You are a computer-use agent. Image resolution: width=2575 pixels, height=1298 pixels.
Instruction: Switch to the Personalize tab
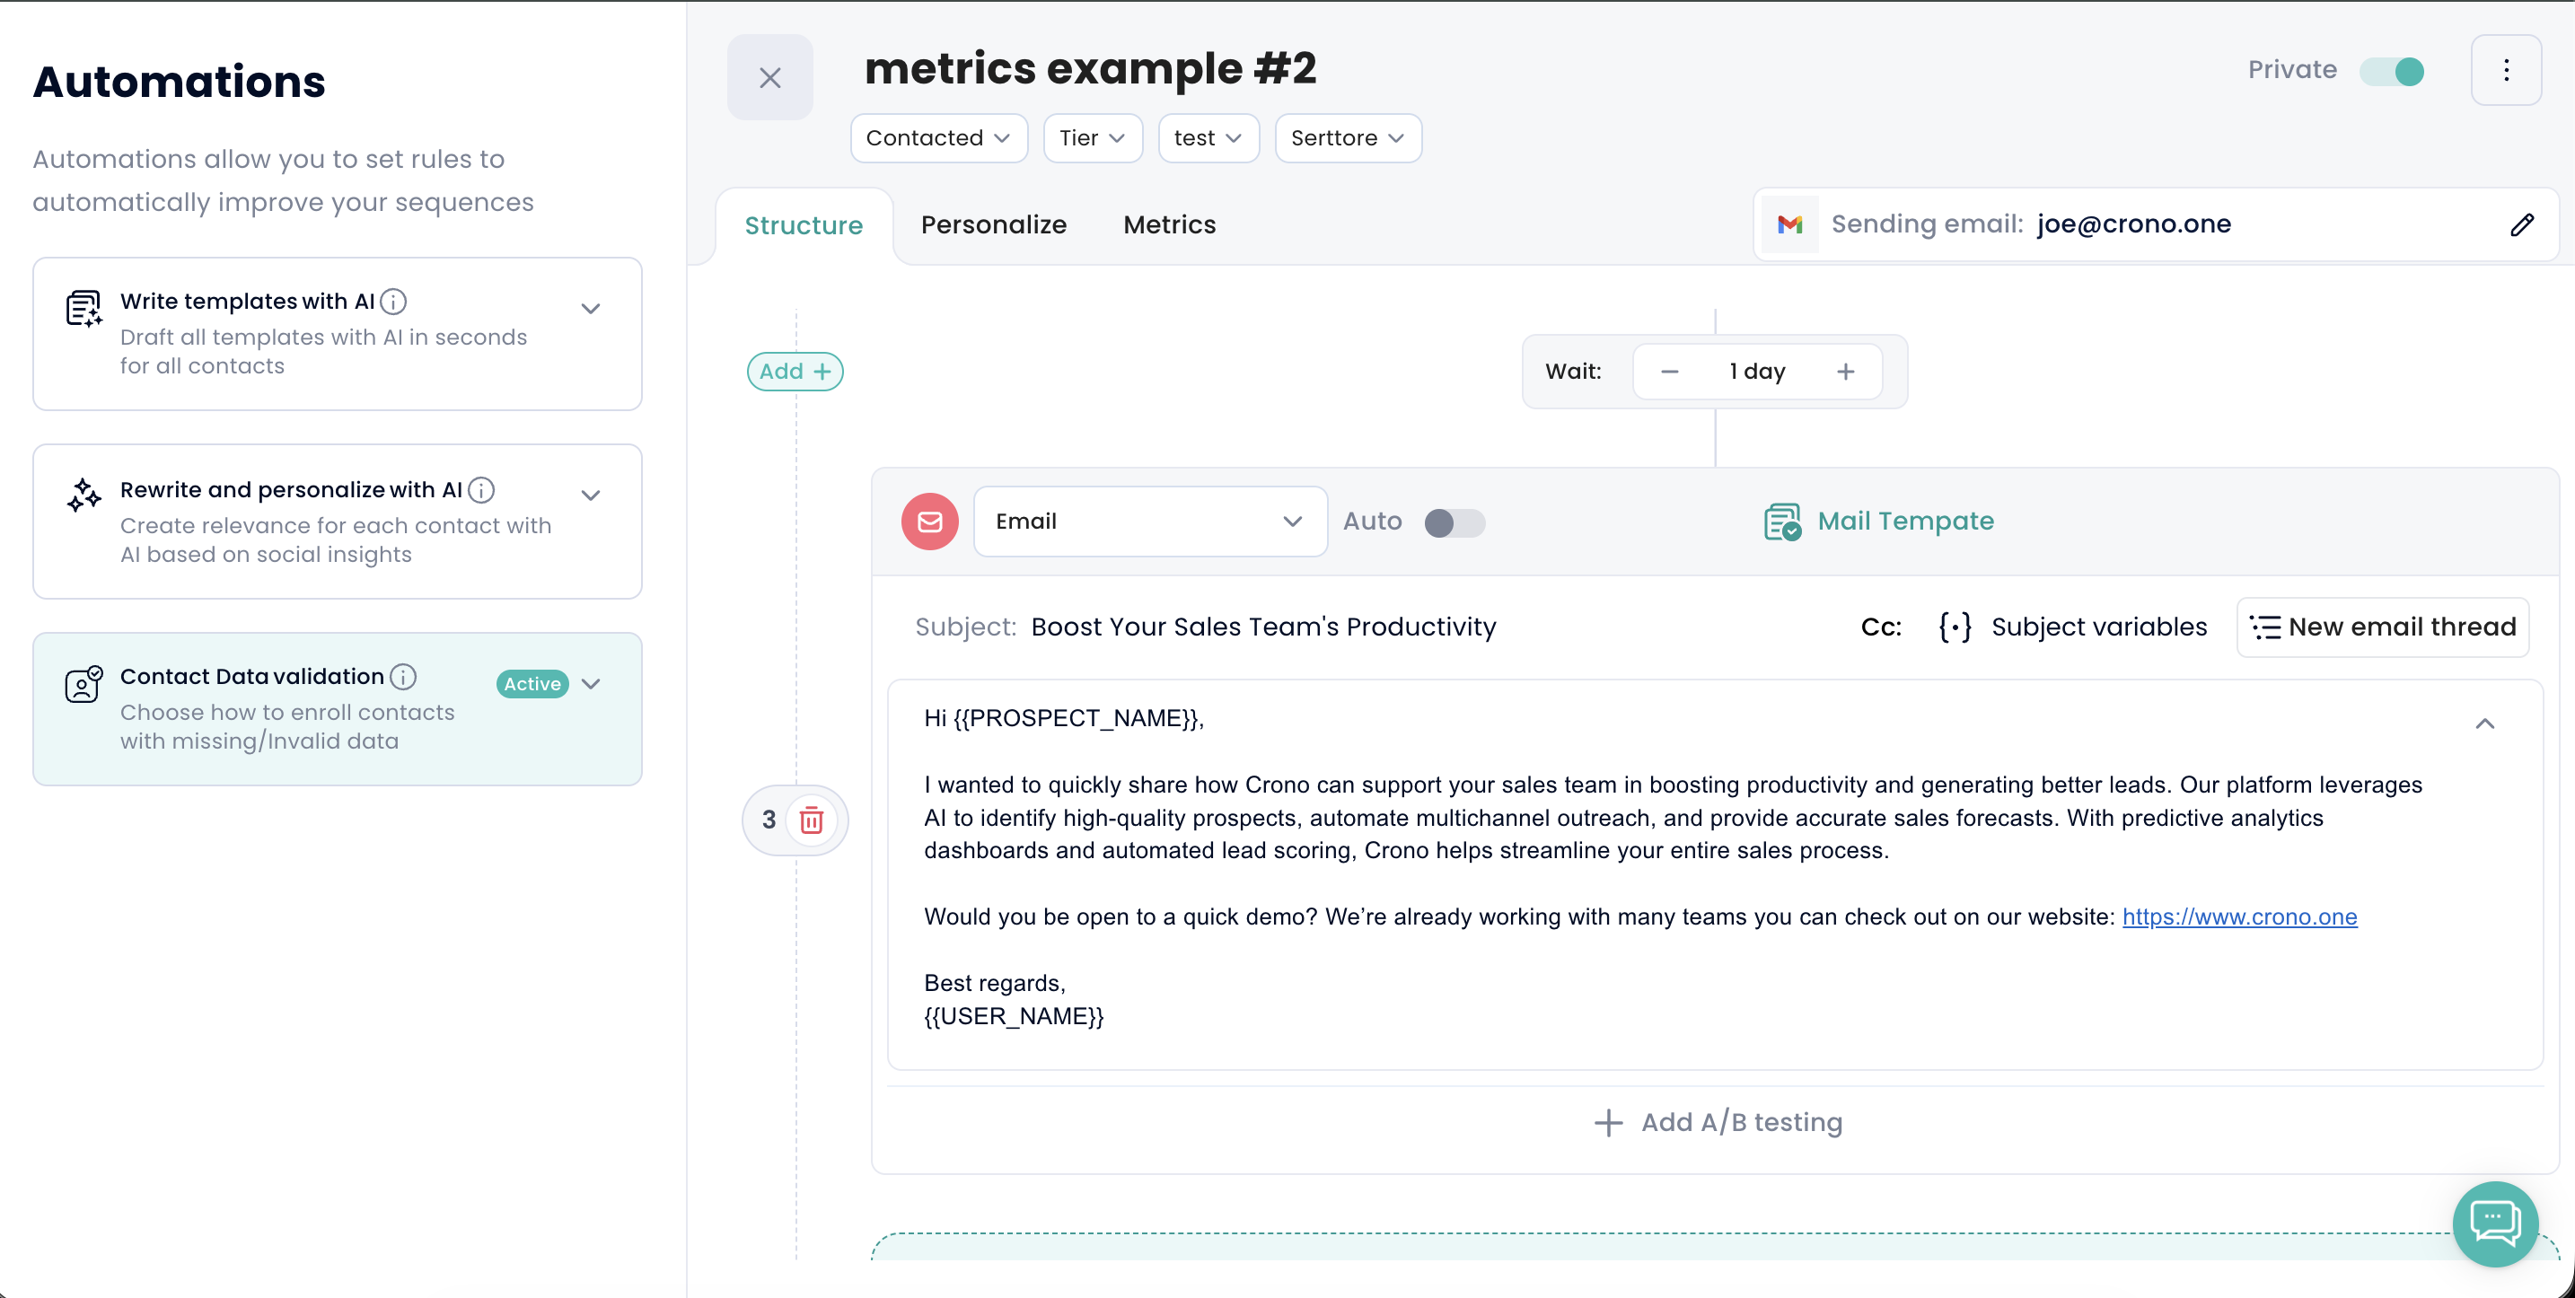coord(993,224)
